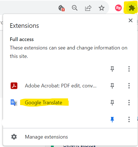The height and width of the screenshot is (147, 138).
Task: Unpin the extension with blue pin
Action: 112,119
